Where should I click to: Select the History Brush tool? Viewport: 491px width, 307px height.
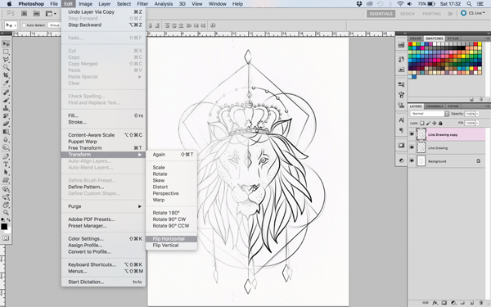coord(6,116)
